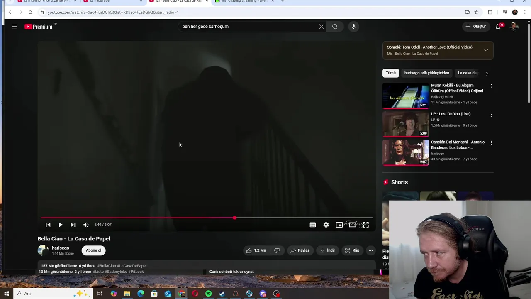Image resolution: width=531 pixels, height=299 pixels.
Task: Open the Chrome extensions puzzle icon
Action: tap(490, 12)
